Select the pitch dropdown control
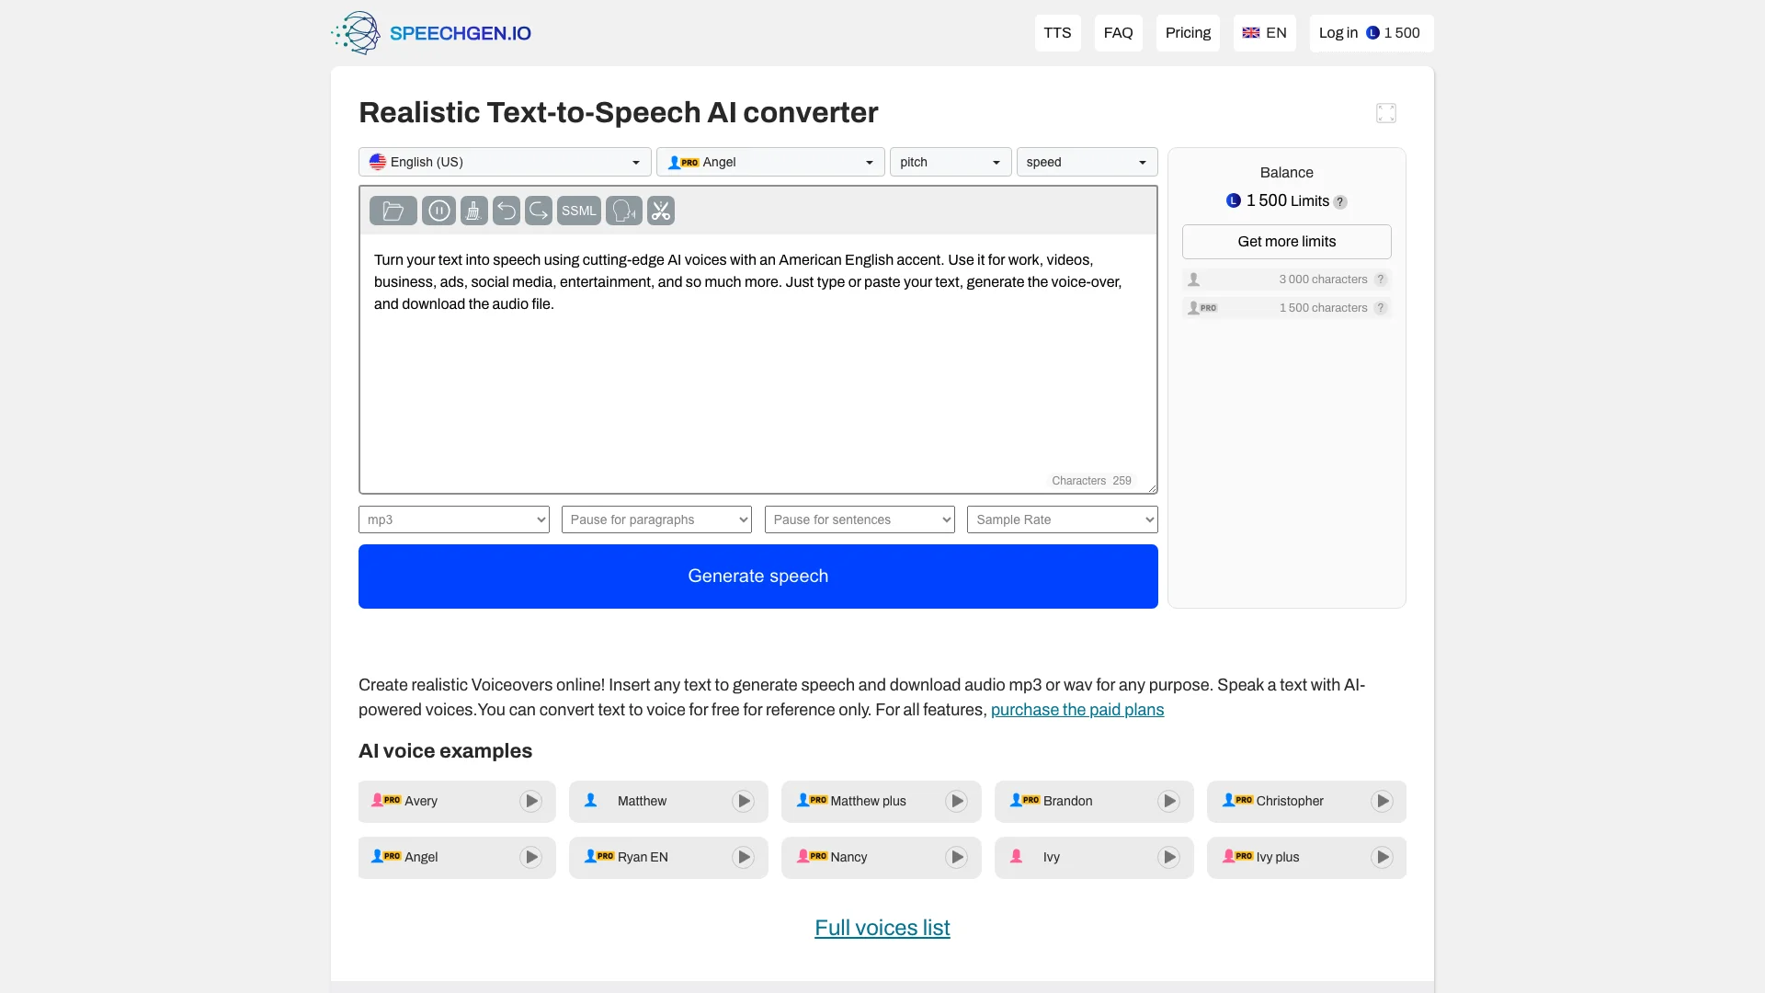The image size is (1765, 993). tap(950, 161)
